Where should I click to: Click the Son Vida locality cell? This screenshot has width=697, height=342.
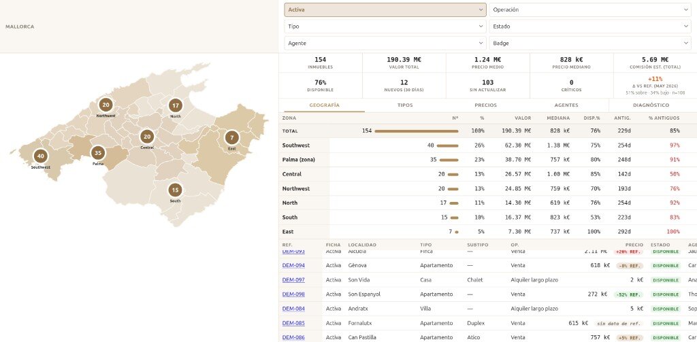(x=359, y=280)
